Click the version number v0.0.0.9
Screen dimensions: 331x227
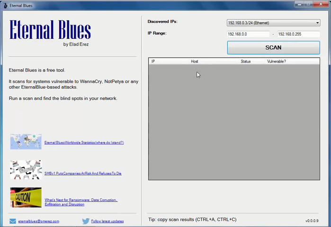[x=312, y=221]
